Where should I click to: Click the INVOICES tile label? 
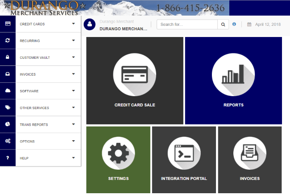point(250,179)
